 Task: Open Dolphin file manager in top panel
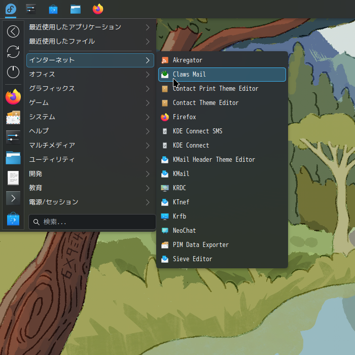point(76,10)
